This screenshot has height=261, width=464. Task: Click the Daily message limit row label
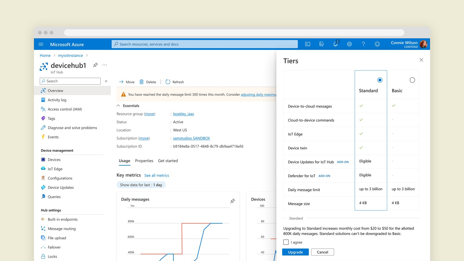[x=304, y=190]
